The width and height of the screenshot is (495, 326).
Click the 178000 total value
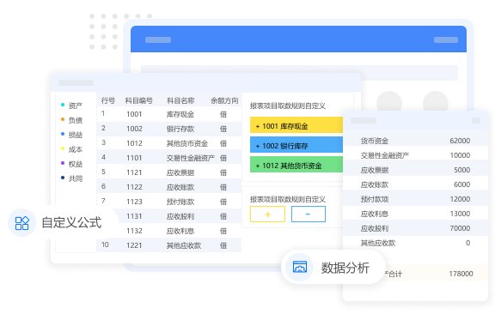pos(461,274)
